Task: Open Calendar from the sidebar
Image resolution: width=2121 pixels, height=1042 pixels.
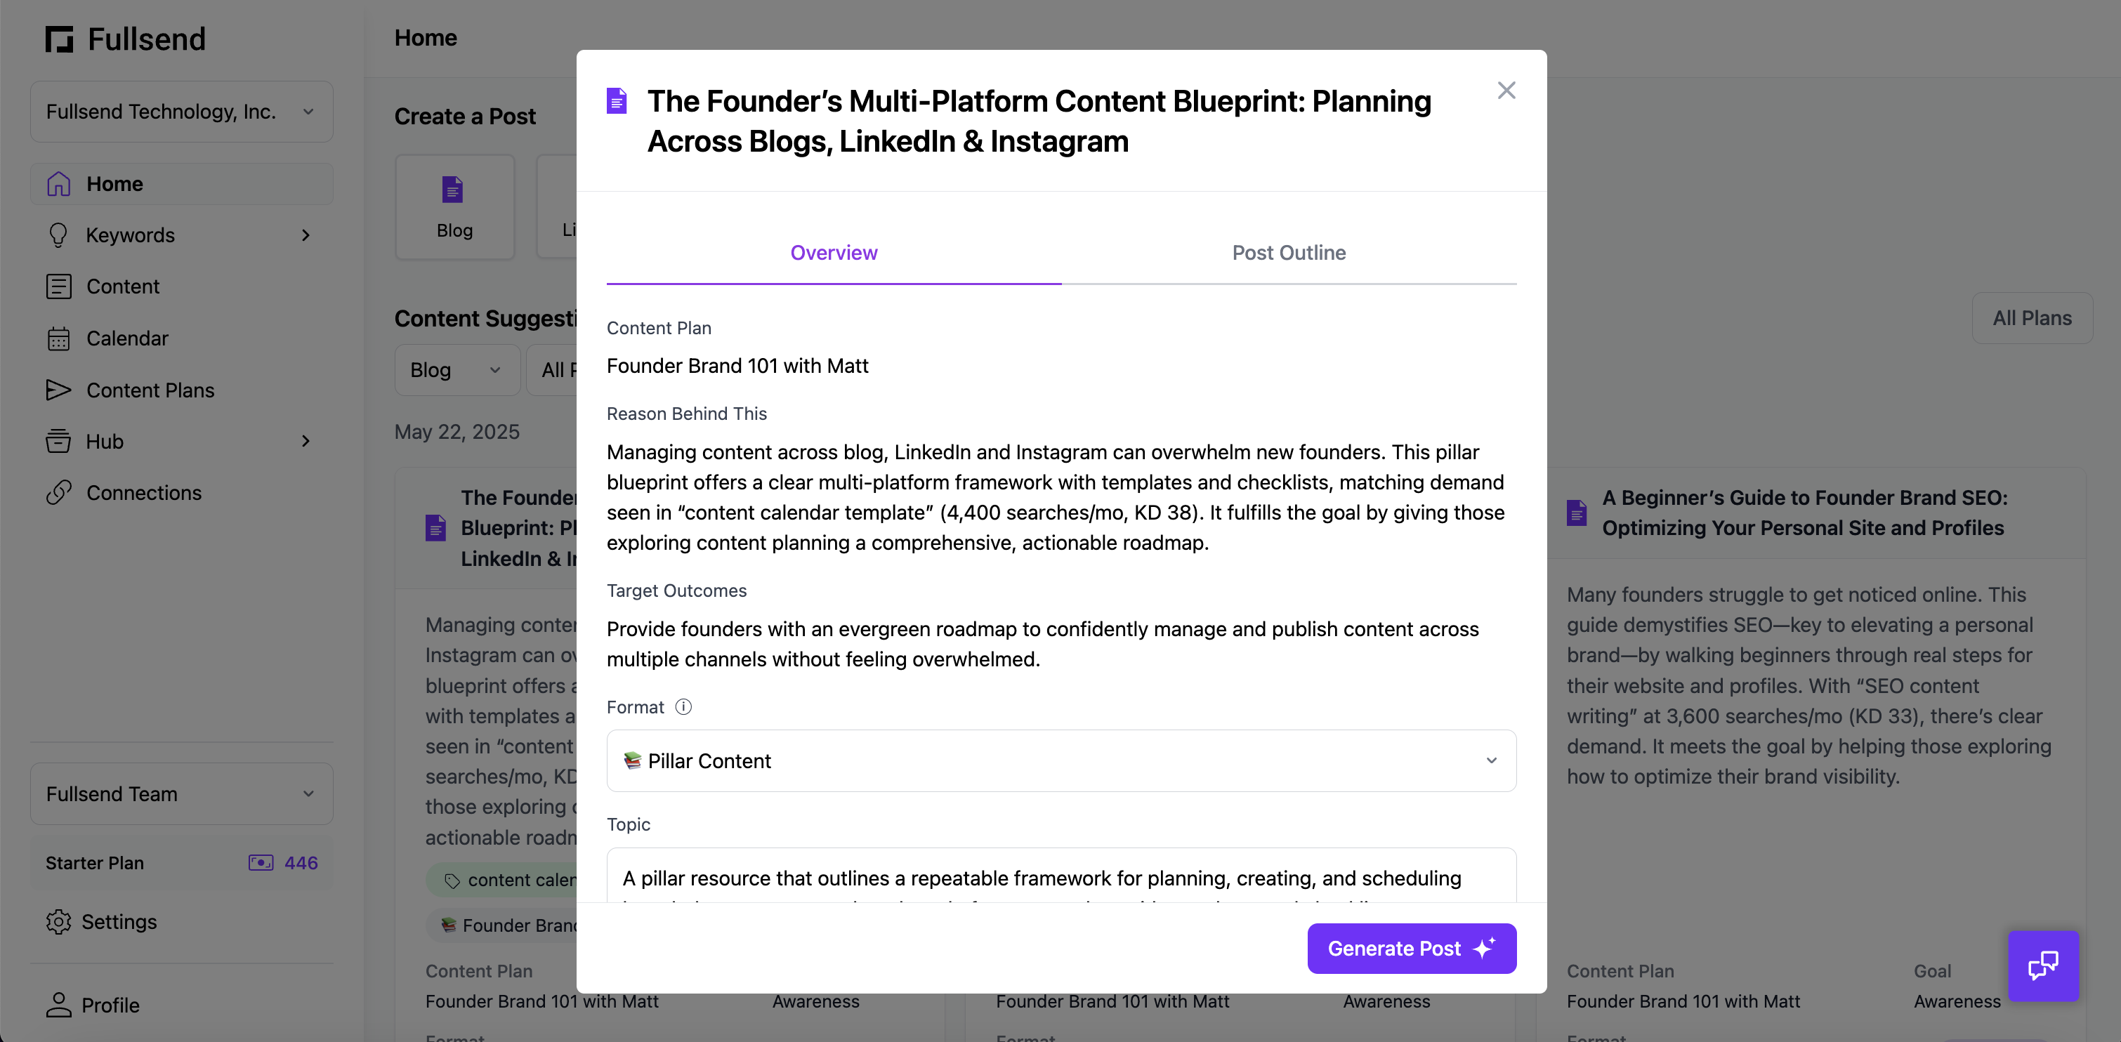Action: 127,338
